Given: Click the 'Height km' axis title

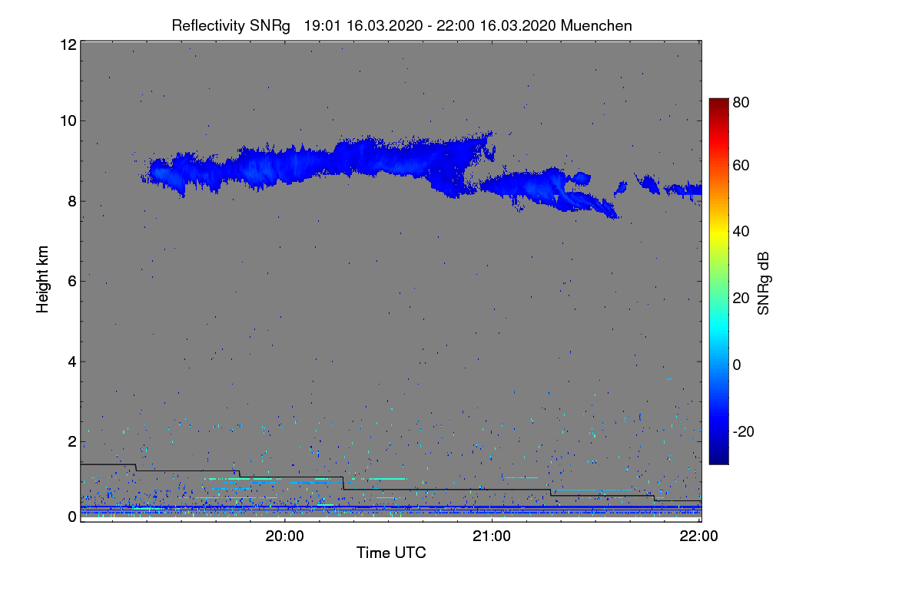Looking at the screenshot, I should 43,279.
